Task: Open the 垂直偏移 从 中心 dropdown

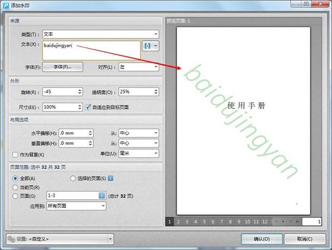Action: tap(139, 143)
